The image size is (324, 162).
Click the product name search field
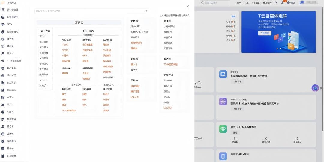click(x=92, y=11)
